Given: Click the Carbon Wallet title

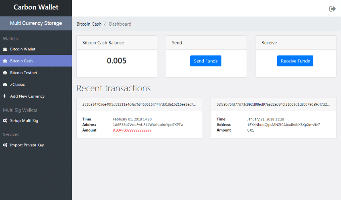Looking at the screenshot, I should click(x=36, y=7).
